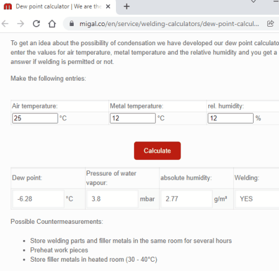The height and width of the screenshot is (271, 279).
Task: Click the 'rel. humidity:' label
Action: pos(226,106)
